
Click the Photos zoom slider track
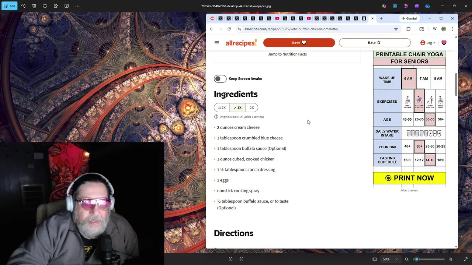click(x=429, y=259)
